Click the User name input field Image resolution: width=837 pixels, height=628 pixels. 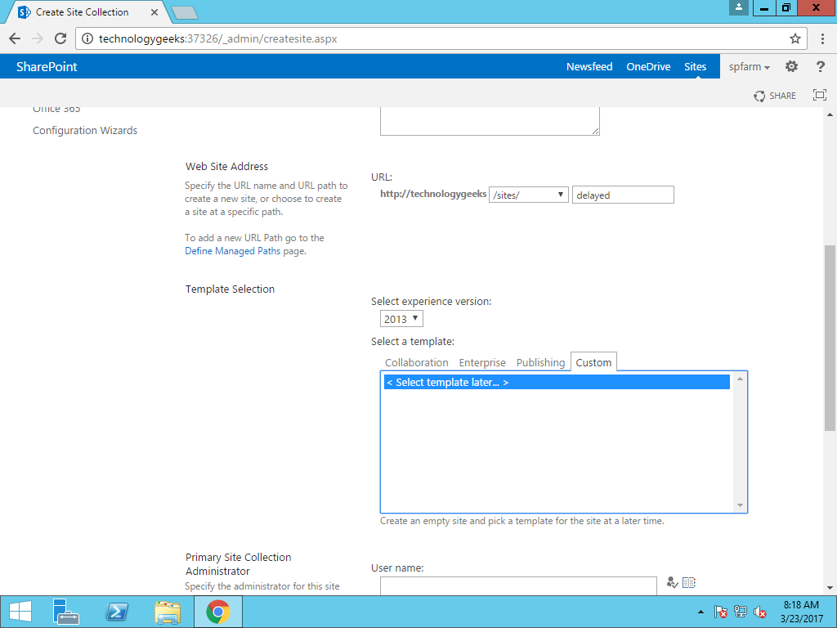pos(518,585)
